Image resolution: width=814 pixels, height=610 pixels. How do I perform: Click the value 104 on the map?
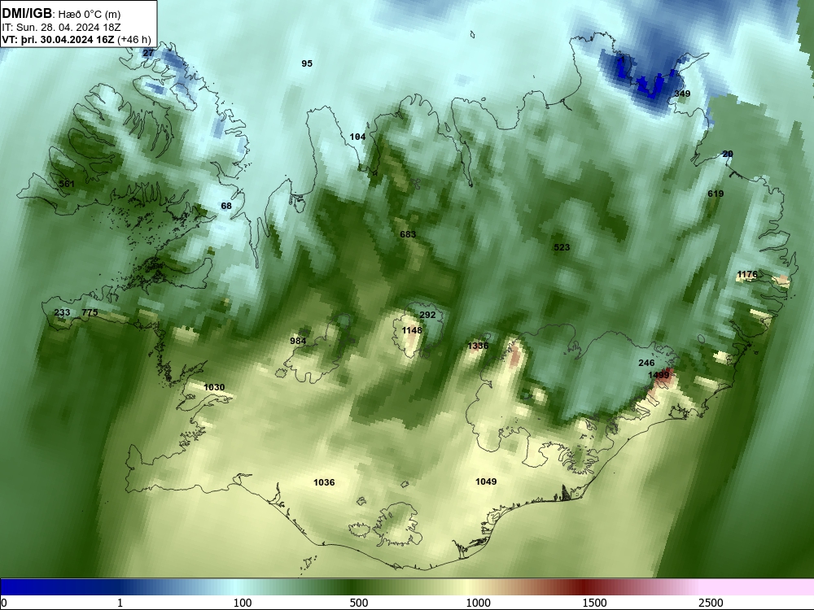click(x=357, y=137)
